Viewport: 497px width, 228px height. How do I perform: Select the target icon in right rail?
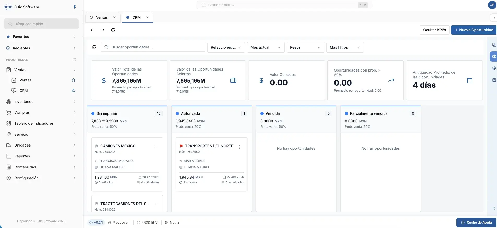[494, 56]
